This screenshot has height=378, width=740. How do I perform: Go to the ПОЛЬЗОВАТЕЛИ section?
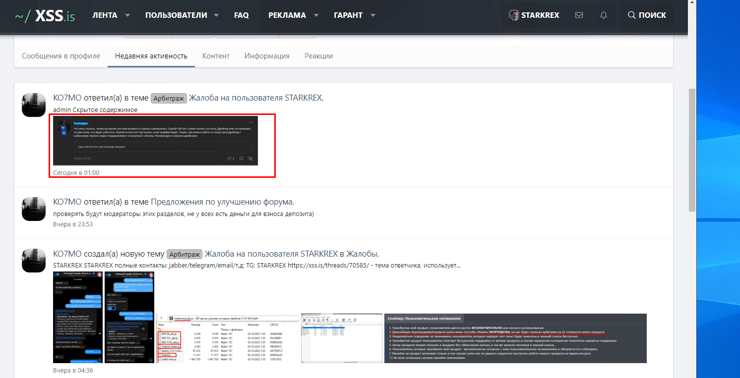click(176, 15)
